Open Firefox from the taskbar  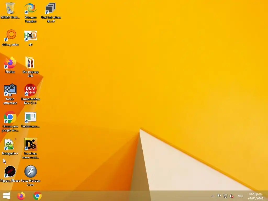21,196
